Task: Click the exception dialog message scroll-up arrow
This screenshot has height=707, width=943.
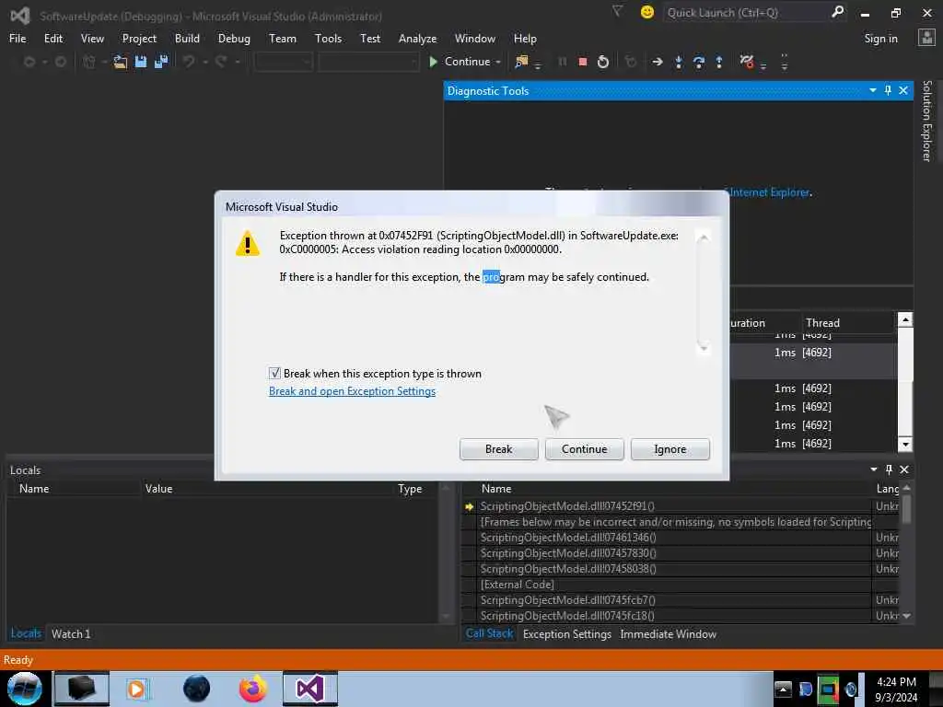Action: click(x=703, y=237)
